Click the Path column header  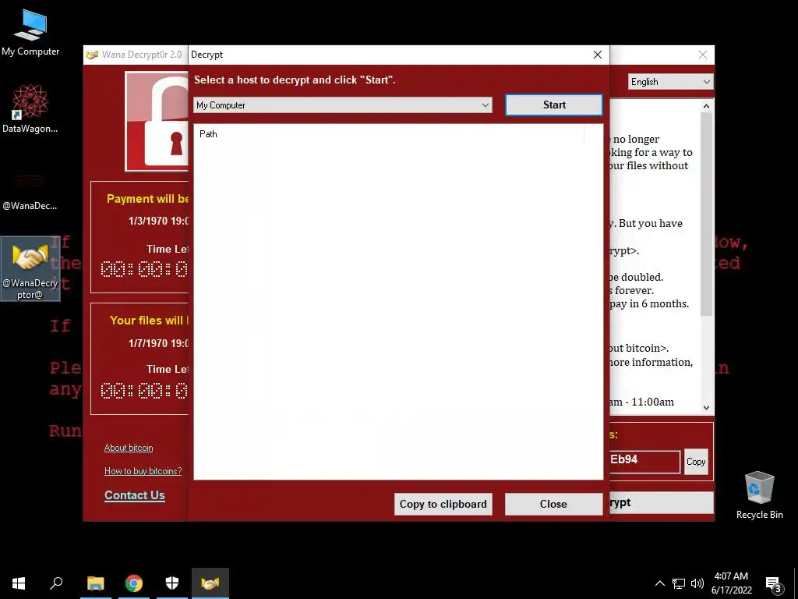pyautogui.click(x=388, y=134)
